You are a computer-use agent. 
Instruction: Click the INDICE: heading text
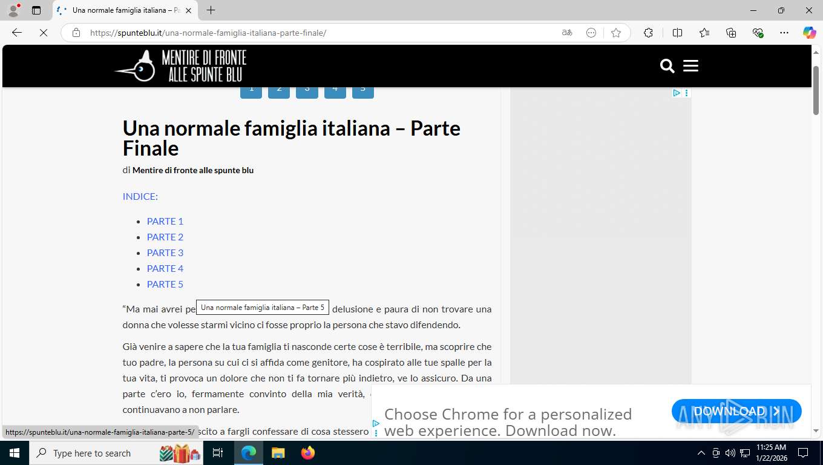click(x=140, y=196)
